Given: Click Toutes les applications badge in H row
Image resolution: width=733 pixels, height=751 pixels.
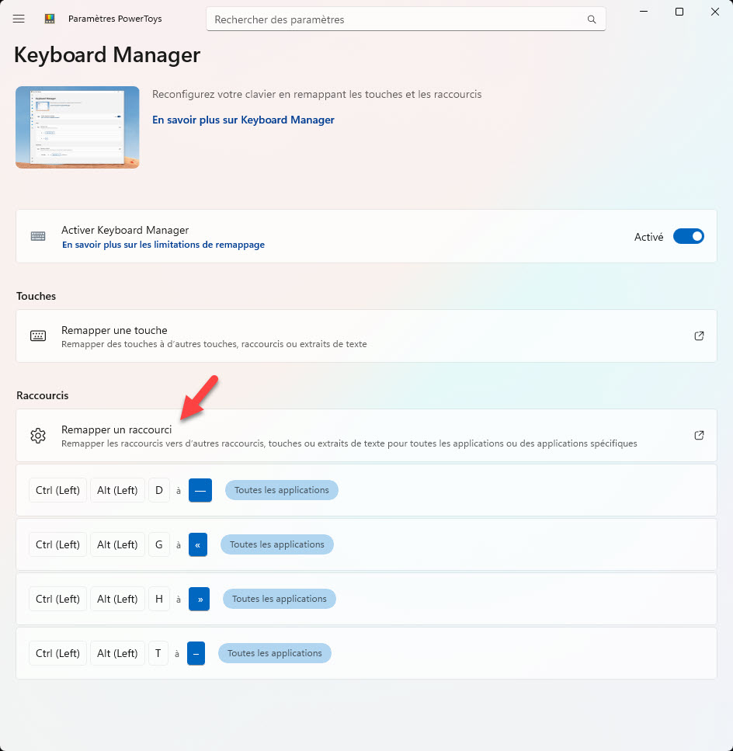Looking at the screenshot, I should [279, 599].
